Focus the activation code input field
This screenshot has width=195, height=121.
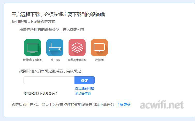pyautogui.click(x=49, y=80)
